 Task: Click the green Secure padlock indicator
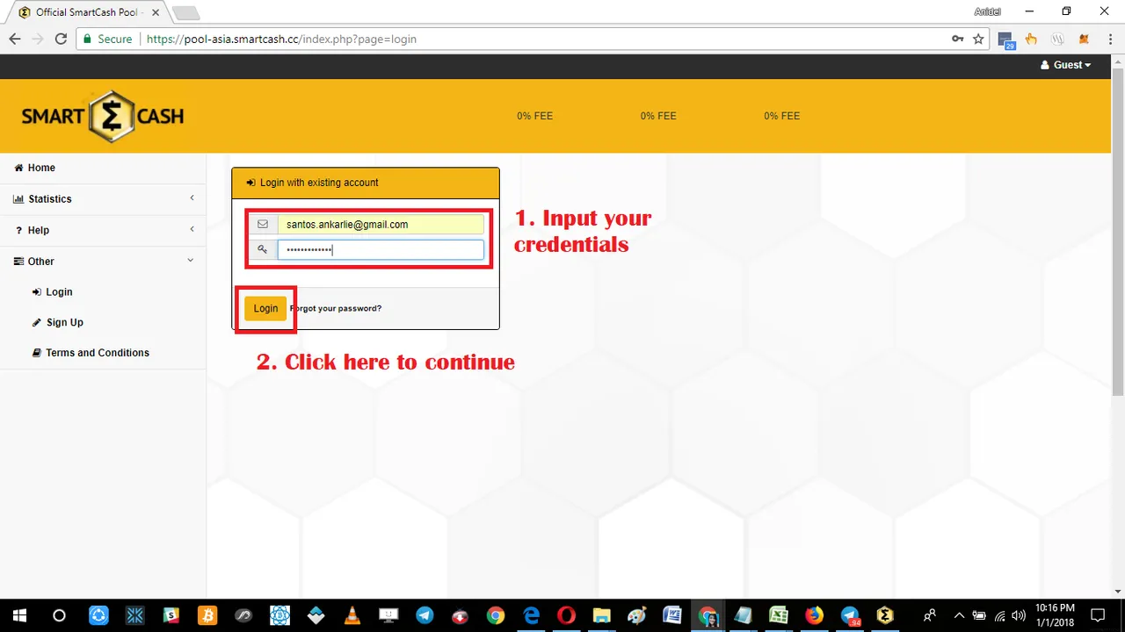107,39
